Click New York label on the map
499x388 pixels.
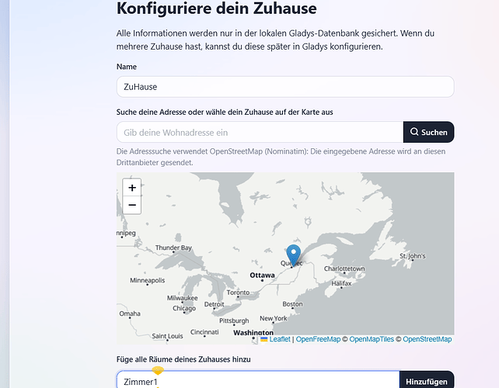(x=274, y=318)
